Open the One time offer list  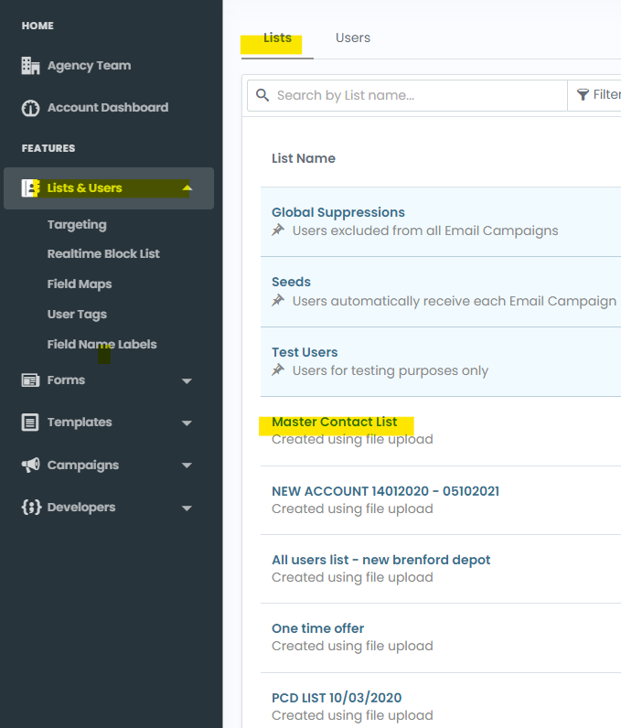pos(318,628)
